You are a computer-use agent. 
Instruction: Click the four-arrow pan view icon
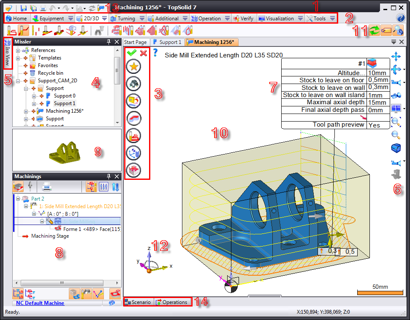[x=396, y=56]
